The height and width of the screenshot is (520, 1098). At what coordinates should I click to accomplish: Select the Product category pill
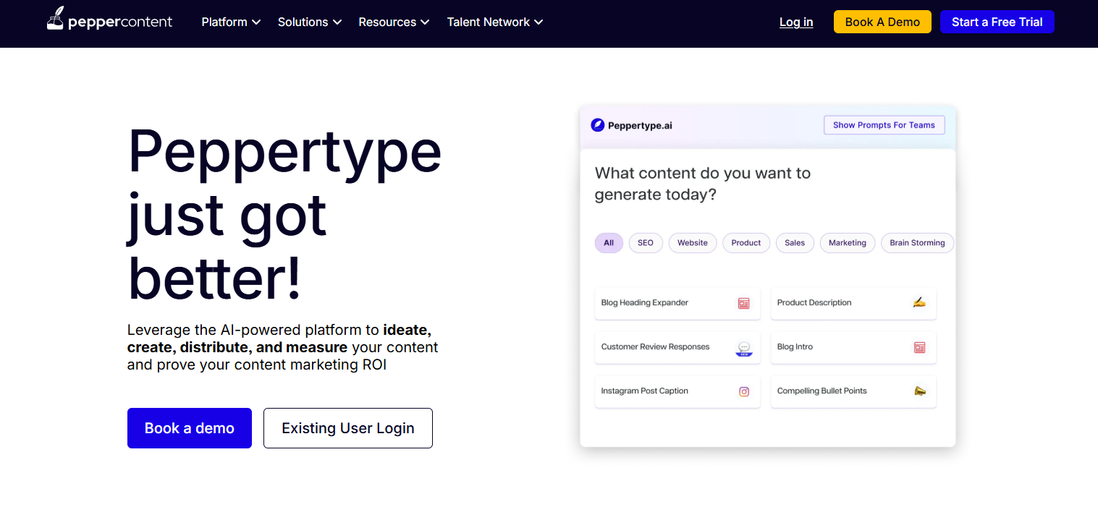pyautogui.click(x=746, y=243)
